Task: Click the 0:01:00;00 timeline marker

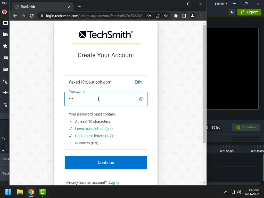Action: point(227,151)
